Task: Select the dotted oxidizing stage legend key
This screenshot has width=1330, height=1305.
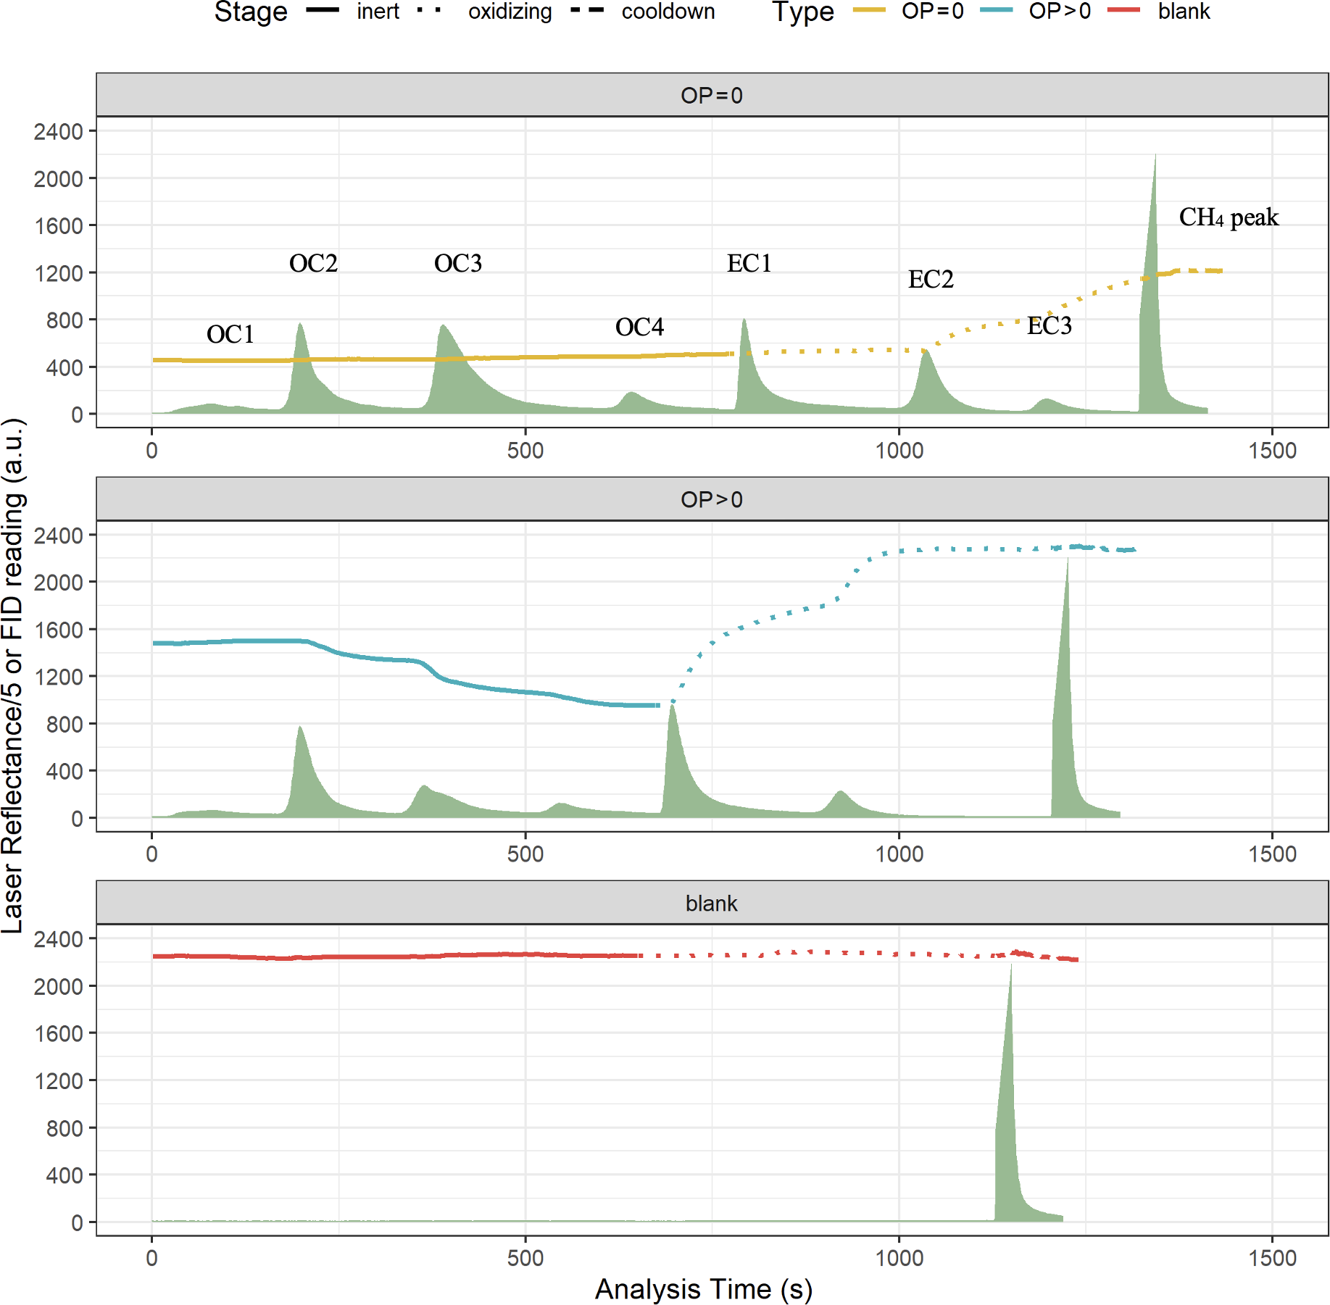Action: point(429,11)
